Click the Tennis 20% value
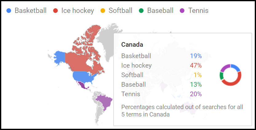Image resolution: width=256 pixels, height=130 pixels. click(x=195, y=94)
